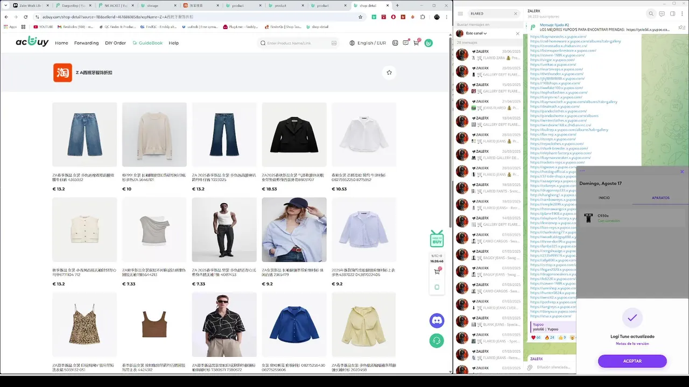The width and height of the screenshot is (689, 387).
Task: Open the ZALERX result dated 21/04/2025
Action: (x=488, y=105)
